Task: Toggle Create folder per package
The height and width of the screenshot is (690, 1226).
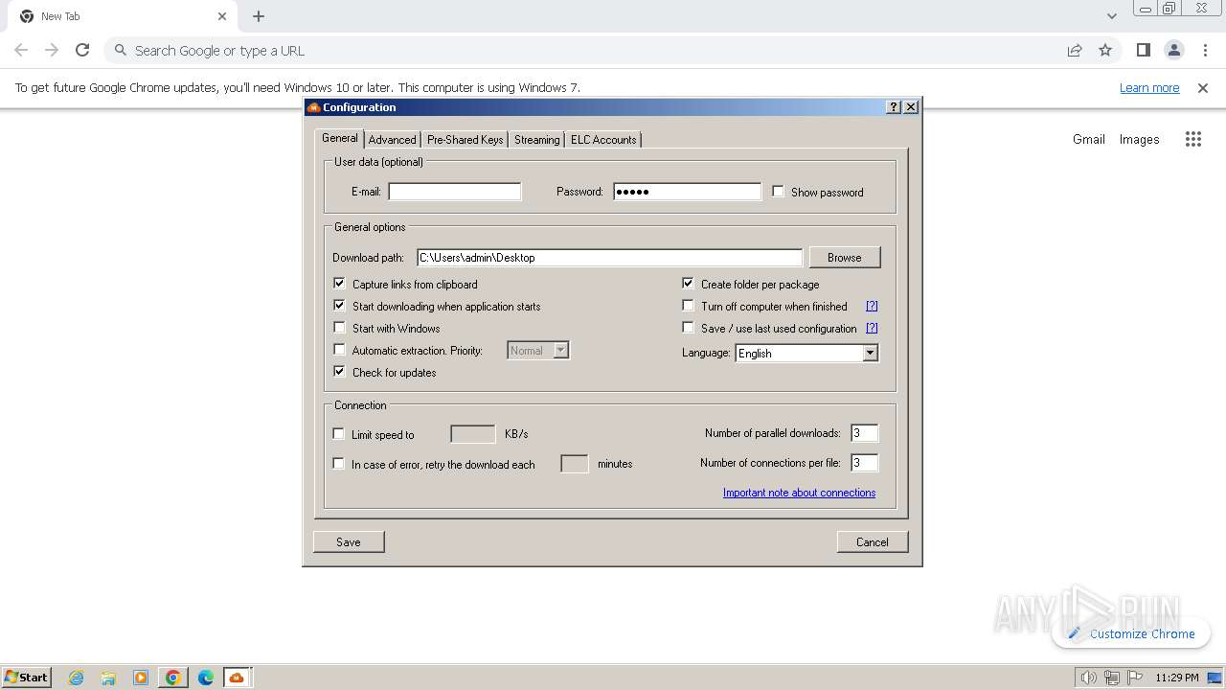Action: point(688,284)
